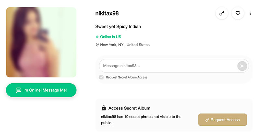Send the message with the arrow icon
Image resolution: width=259 pixels, height=135 pixels.
pyautogui.click(x=242, y=66)
